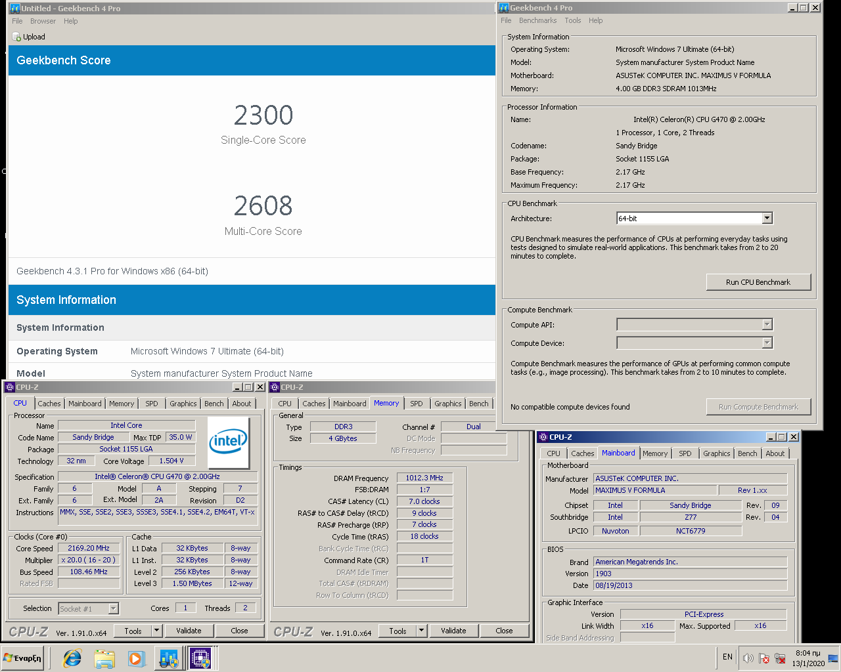
Task: Expand Tools arrow in CPU-Z Memory window
Action: pos(422,631)
